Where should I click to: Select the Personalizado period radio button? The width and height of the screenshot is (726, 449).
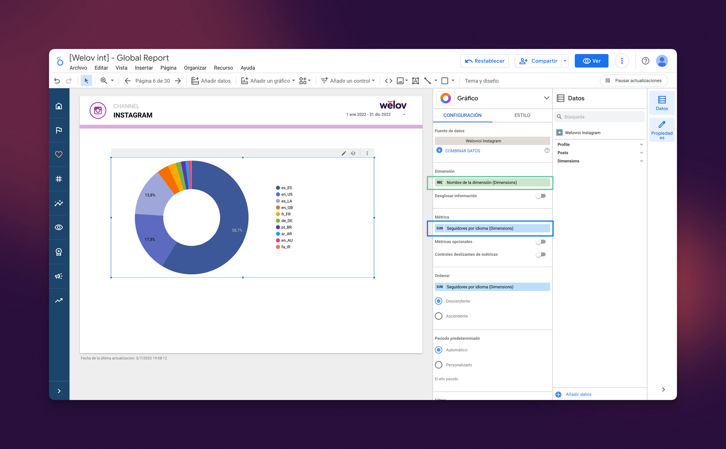(439, 365)
